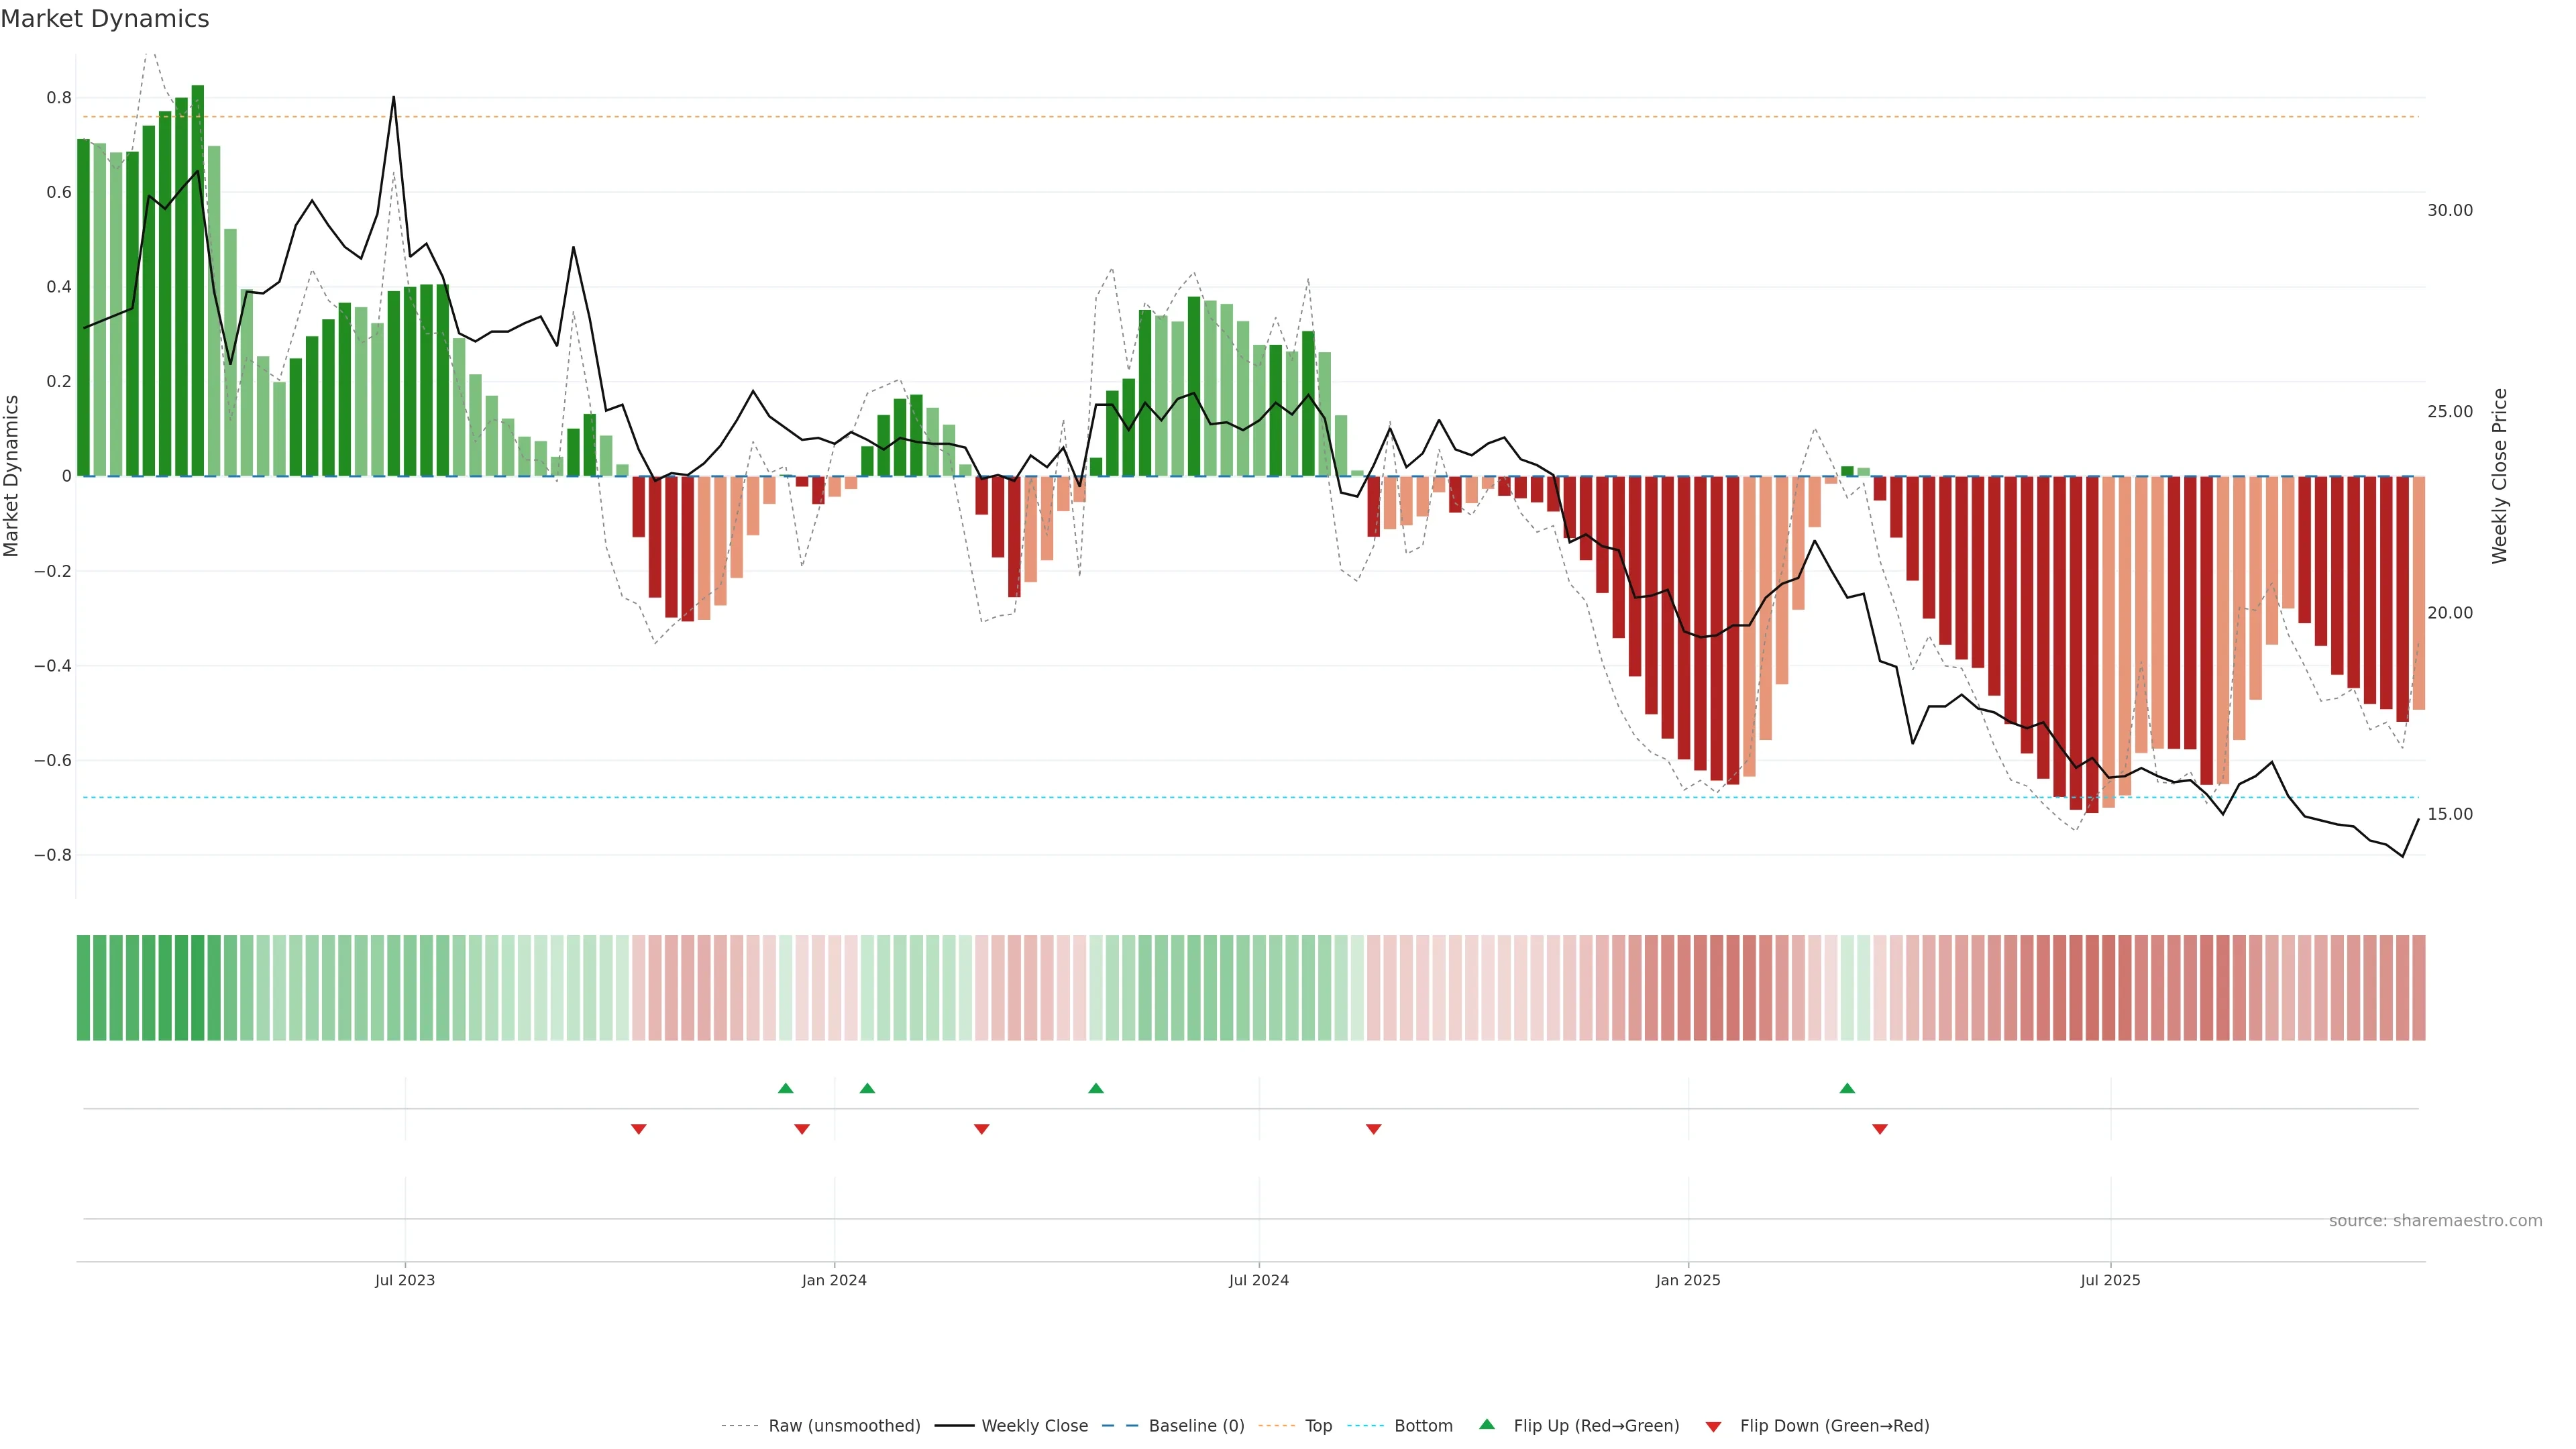Click the Weekly Close Price right axis title

click(2499, 476)
